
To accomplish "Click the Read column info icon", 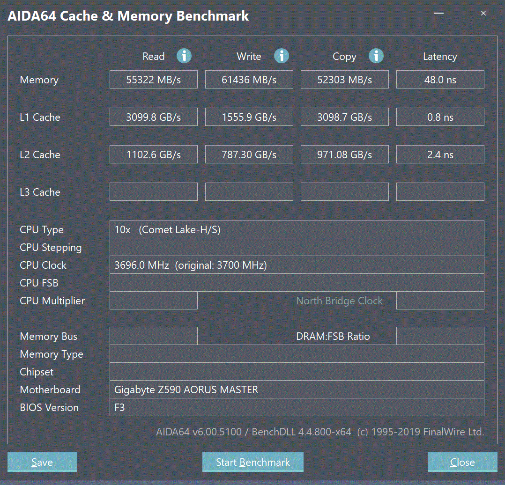I will 184,56.
